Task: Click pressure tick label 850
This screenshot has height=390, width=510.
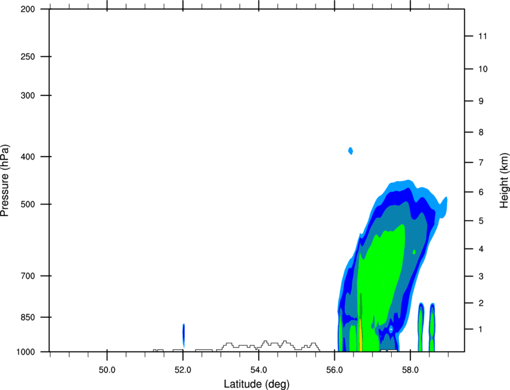Action: (28, 317)
